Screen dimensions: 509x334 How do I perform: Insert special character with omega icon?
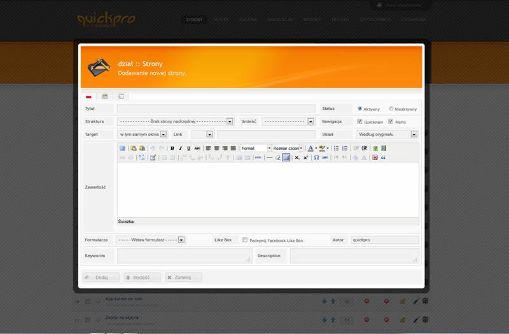pyautogui.click(x=316, y=157)
